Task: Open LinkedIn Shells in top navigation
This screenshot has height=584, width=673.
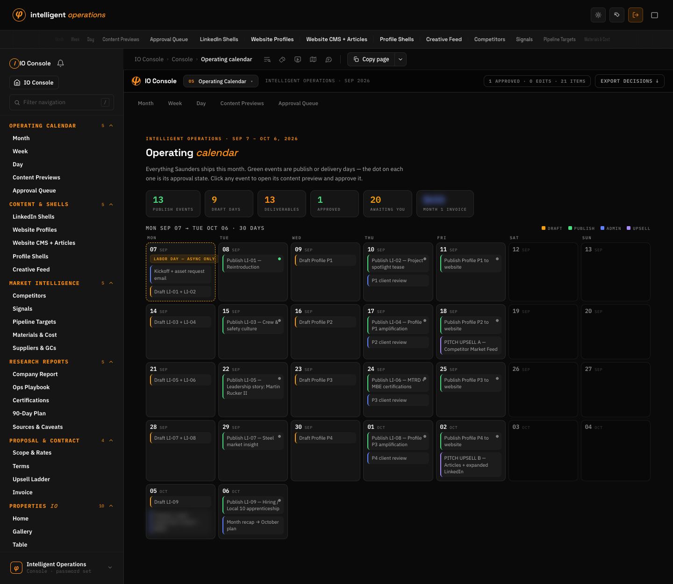Action: [219, 39]
